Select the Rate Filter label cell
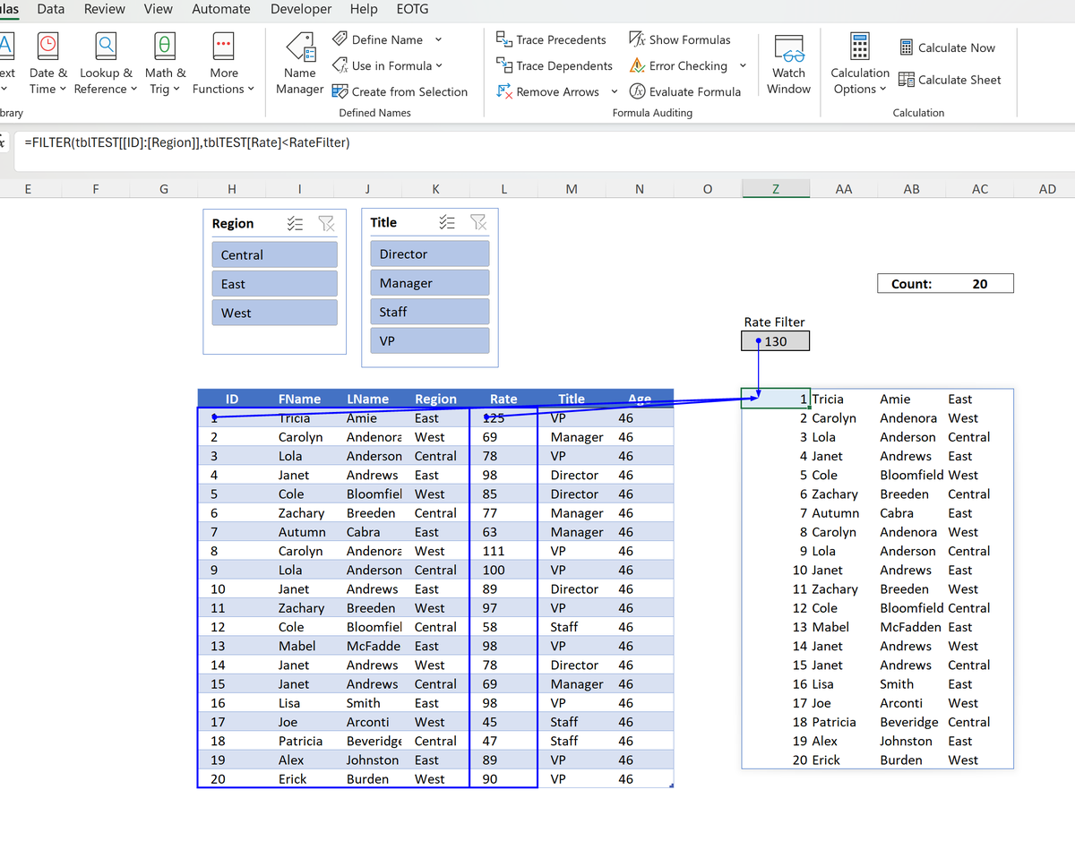 click(775, 322)
